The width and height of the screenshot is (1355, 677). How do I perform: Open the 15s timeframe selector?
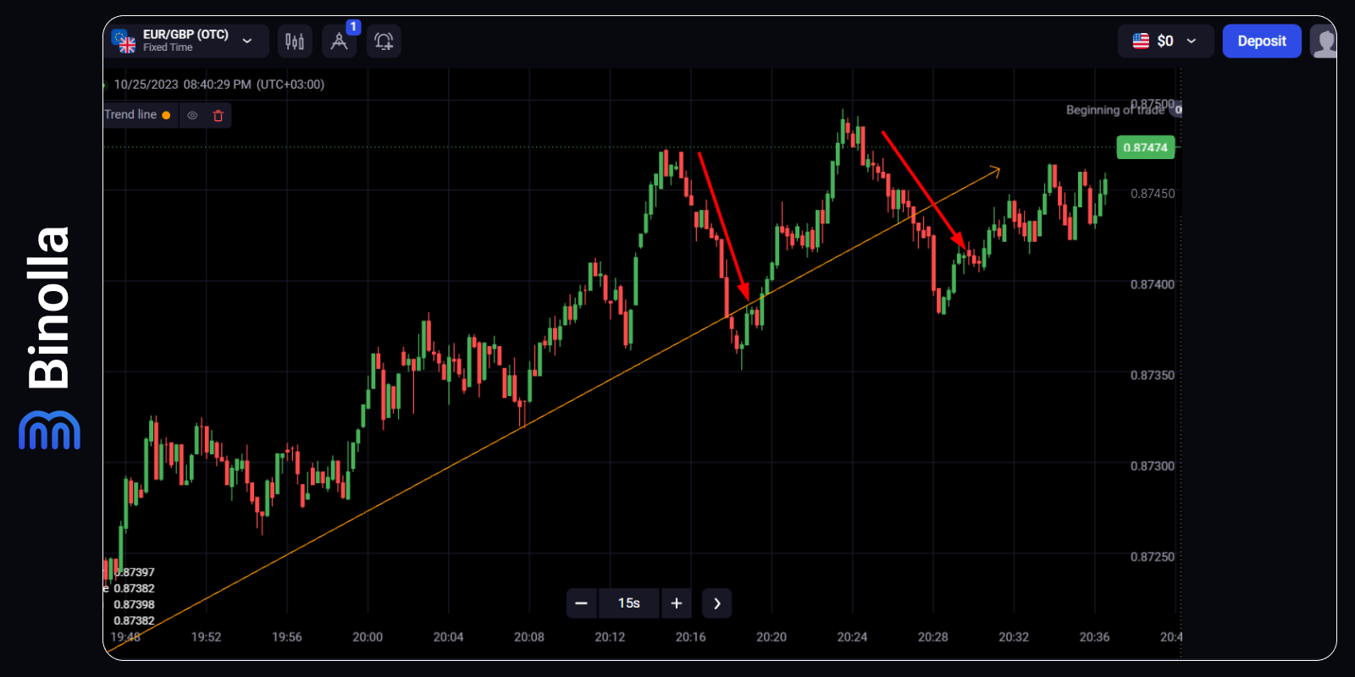pyautogui.click(x=628, y=603)
